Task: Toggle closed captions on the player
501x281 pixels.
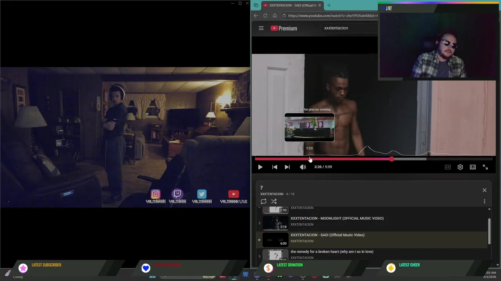Action: [448, 167]
